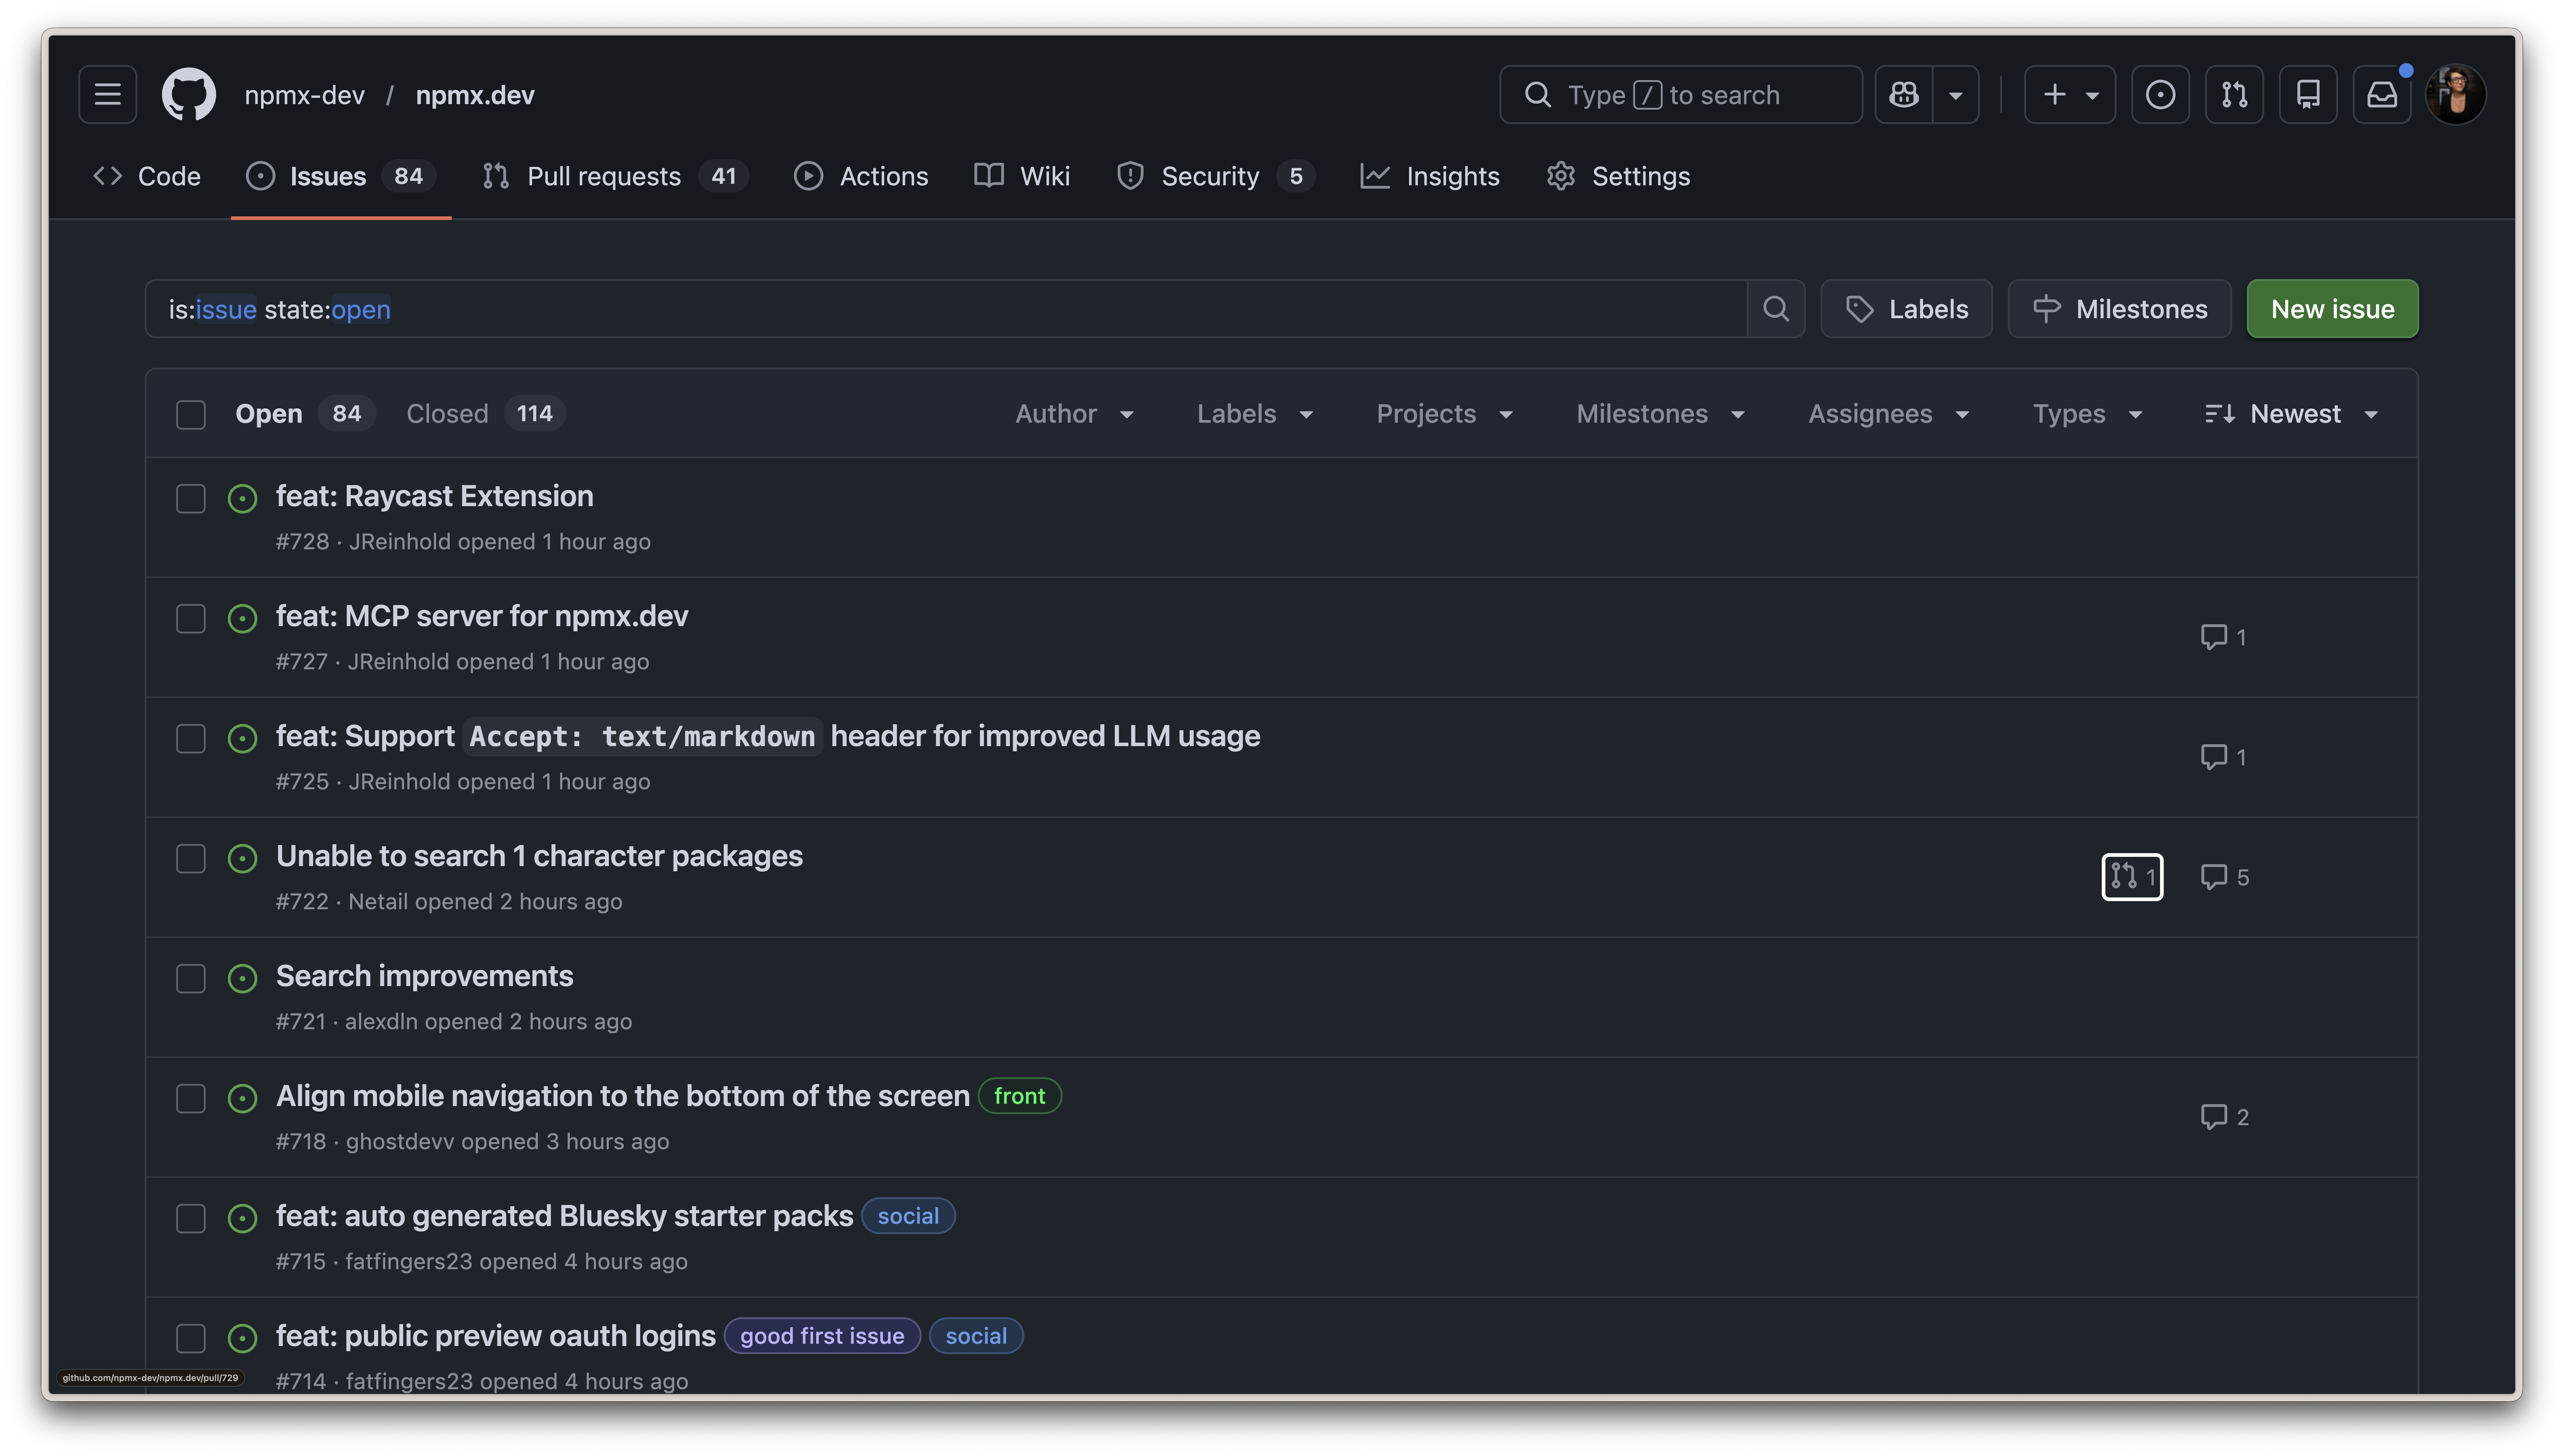Check the checkbox for issue #728
The width and height of the screenshot is (2564, 1456).
[x=190, y=498]
